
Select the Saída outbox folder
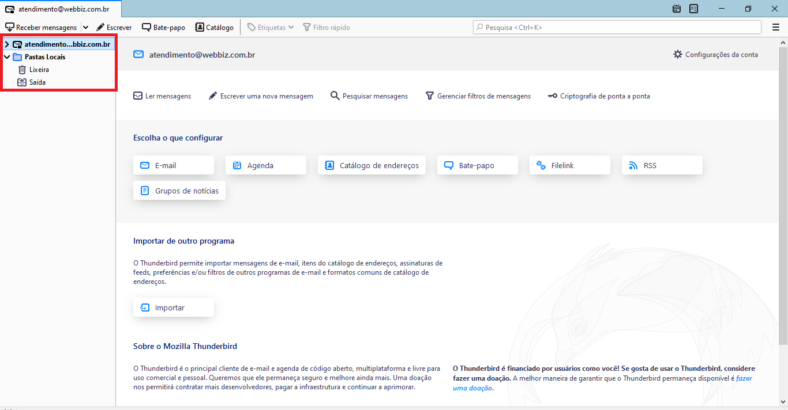point(37,82)
